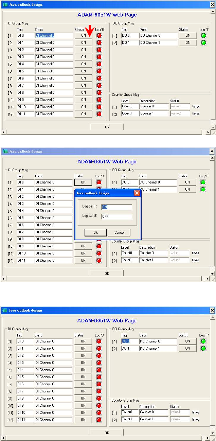Click DI 5 red Log LED in first screenshot
This screenshot has width=216, height=441.
[x=99, y=71]
